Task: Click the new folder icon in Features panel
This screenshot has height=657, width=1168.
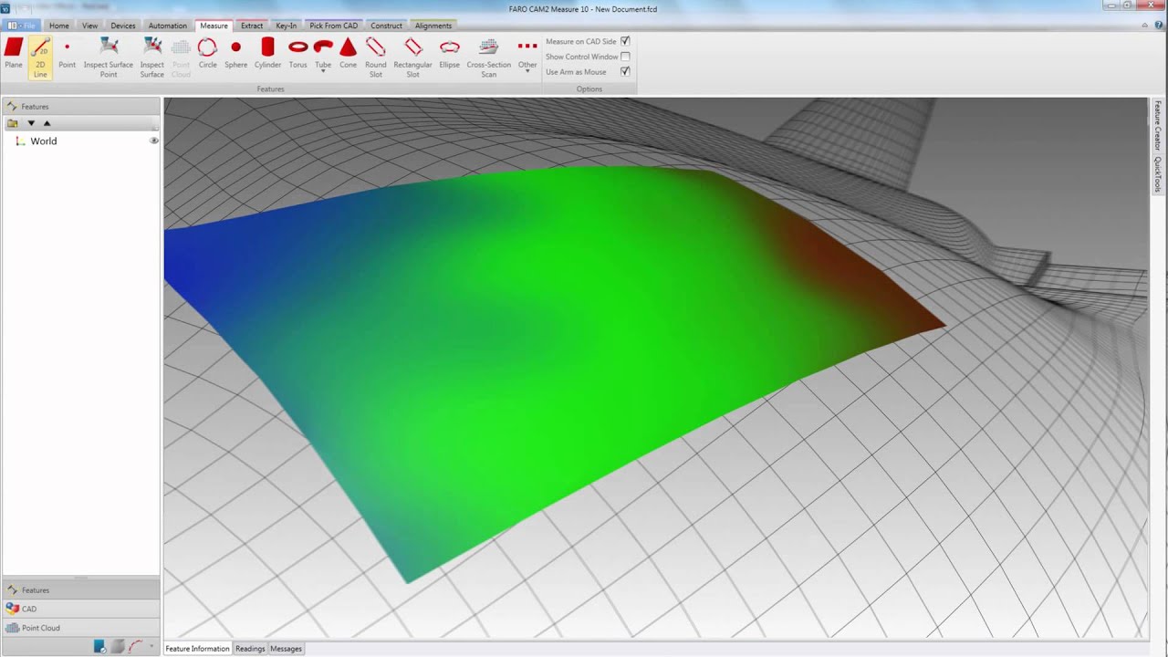Action: coord(12,123)
